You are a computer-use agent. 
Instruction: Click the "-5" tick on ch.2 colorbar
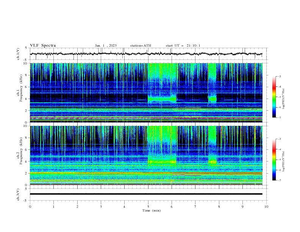279,160
